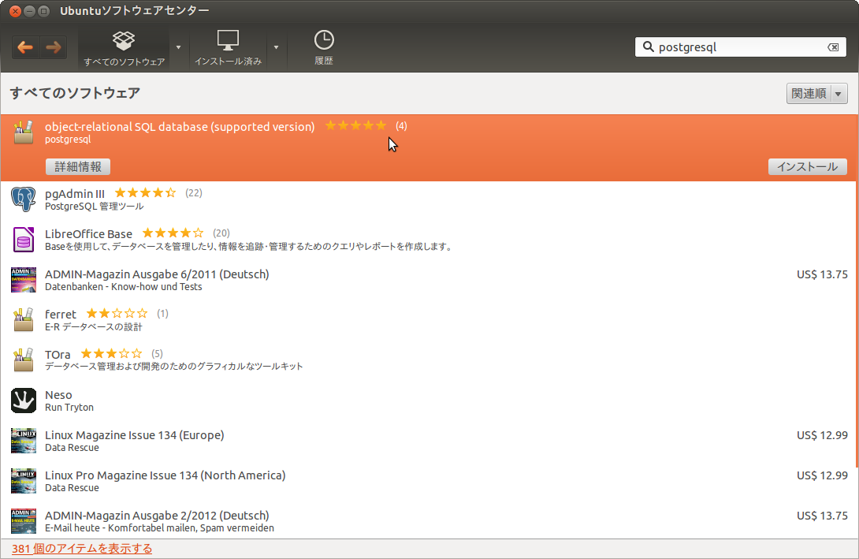
Task: Click the ferret package icon
Action: pyautogui.click(x=24, y=320)
